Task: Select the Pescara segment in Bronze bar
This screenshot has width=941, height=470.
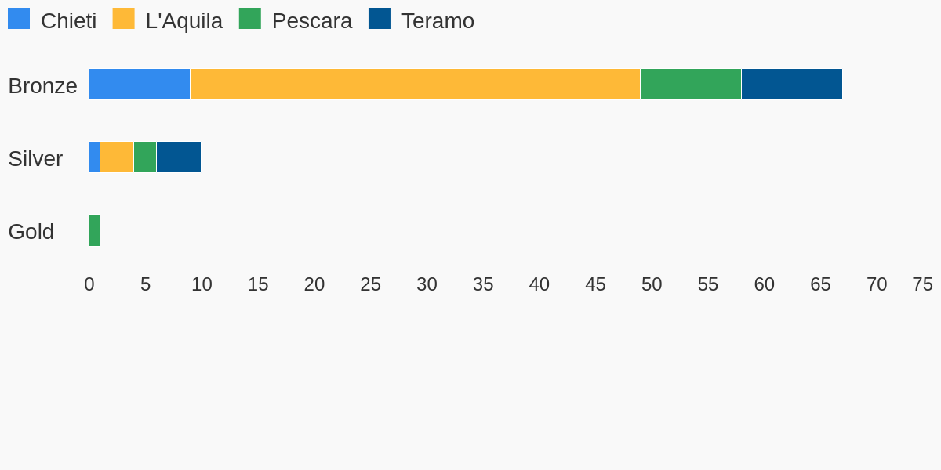Action: pyautogui.click(x=691, y=85)
